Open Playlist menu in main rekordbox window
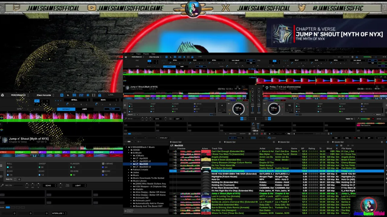Image resolution: width=387 pixels, height=217 pixels. pos(146,54)
